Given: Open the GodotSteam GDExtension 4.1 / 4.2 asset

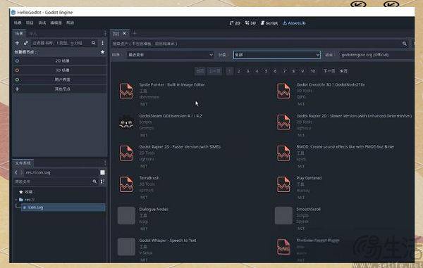Looking at the screenshot, I should click(x=171, y=116).
